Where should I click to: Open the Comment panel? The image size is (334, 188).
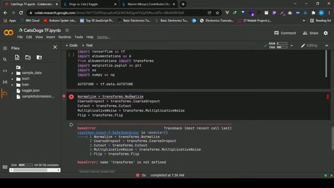[285, 33]
